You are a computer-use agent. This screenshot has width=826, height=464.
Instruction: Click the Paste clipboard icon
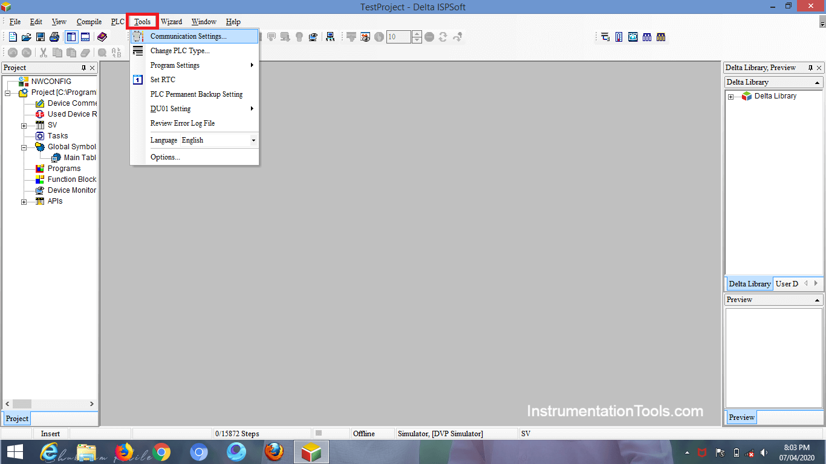71,53
